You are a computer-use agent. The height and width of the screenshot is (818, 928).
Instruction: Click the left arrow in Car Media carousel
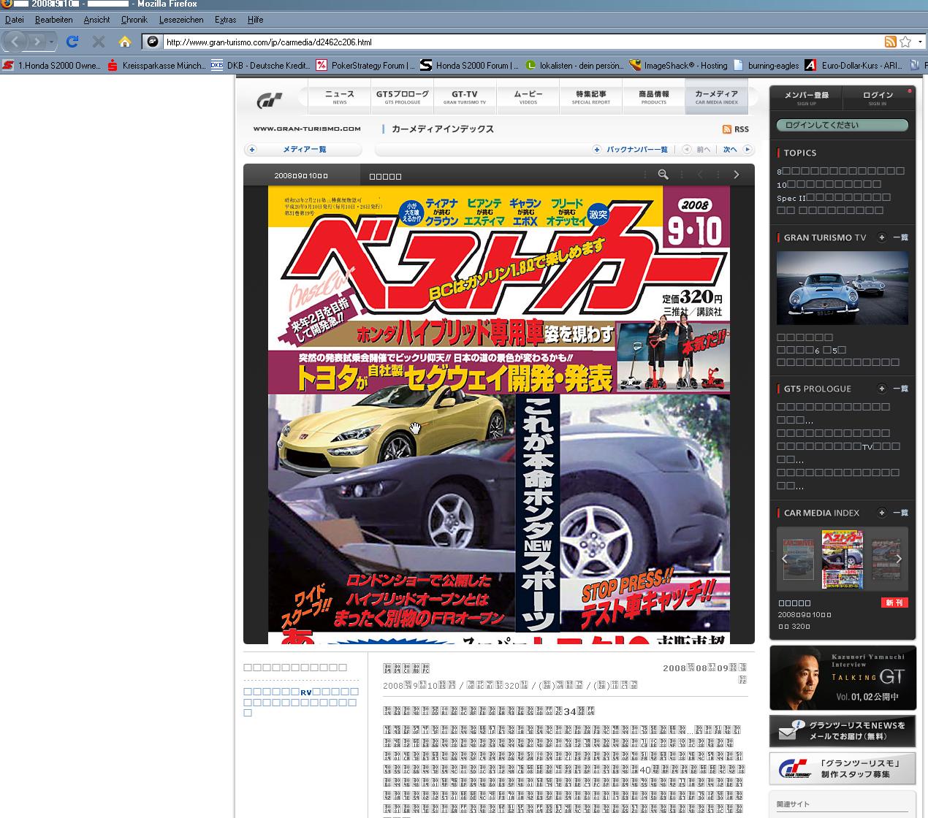(785, 559)
